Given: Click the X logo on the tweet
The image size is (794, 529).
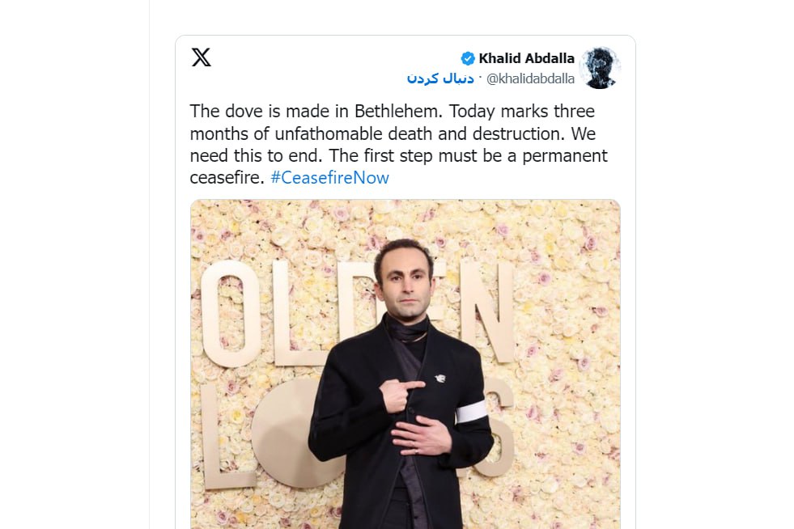Looking at the screenshot, I should point(201,57).
